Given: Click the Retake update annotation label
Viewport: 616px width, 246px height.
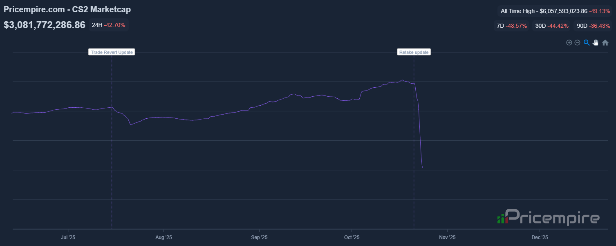Looking at the screenshot, I should [414, 52].
